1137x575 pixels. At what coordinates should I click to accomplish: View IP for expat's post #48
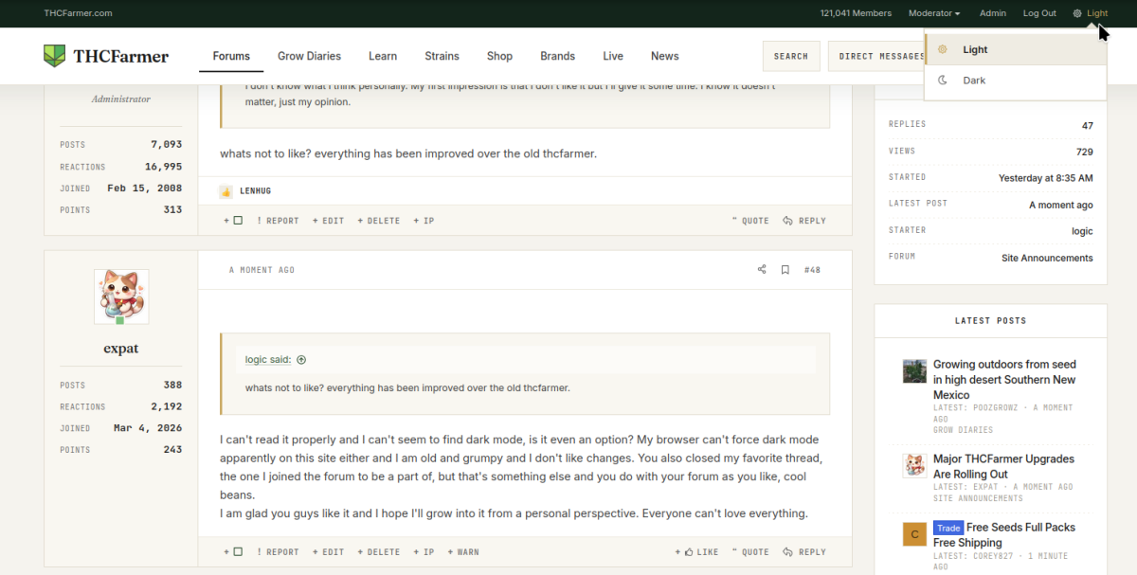[424, 552]
